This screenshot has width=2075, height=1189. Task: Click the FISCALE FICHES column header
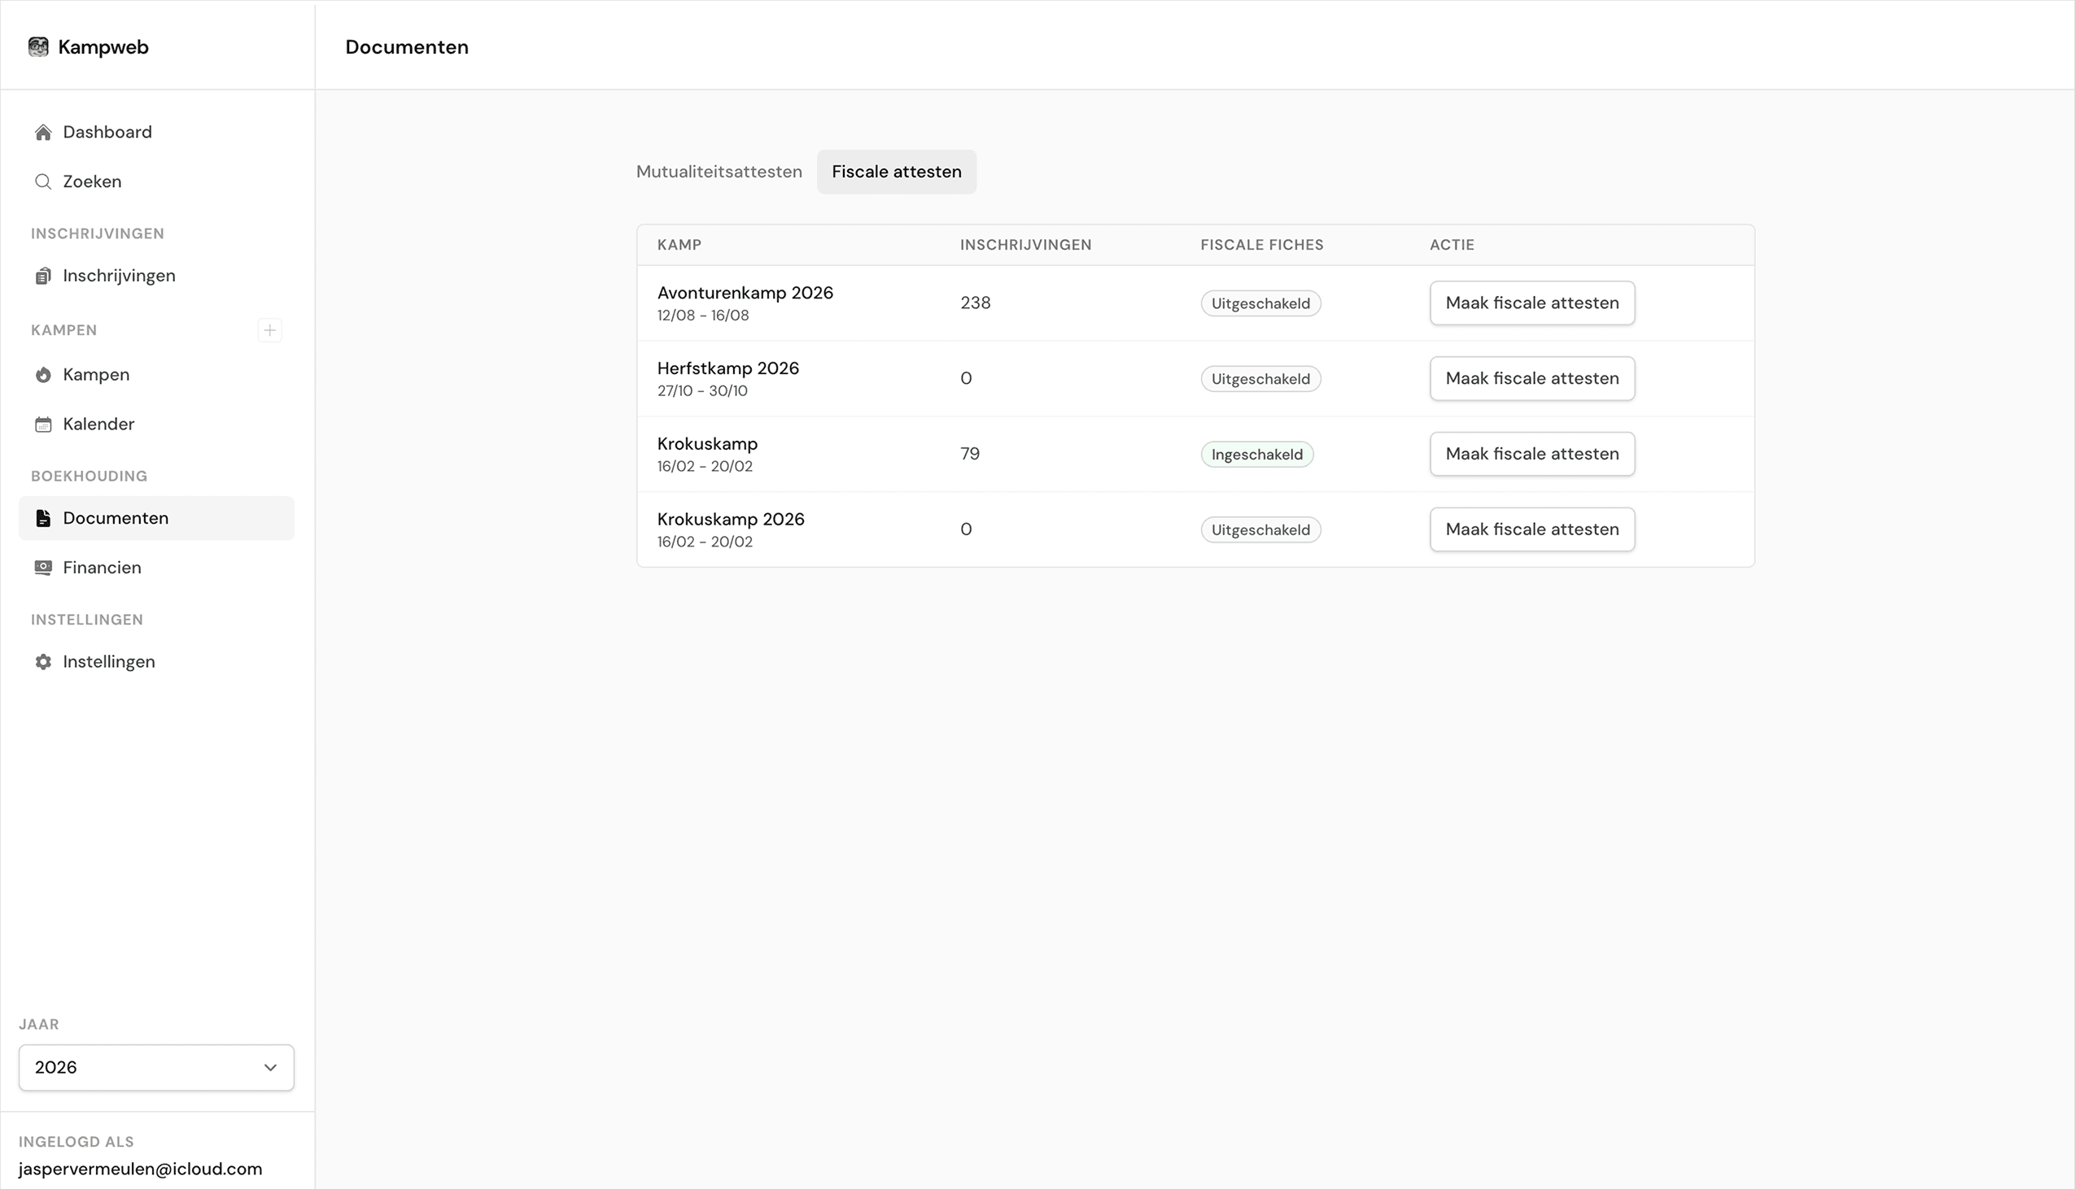click(x=1261, y=245)
